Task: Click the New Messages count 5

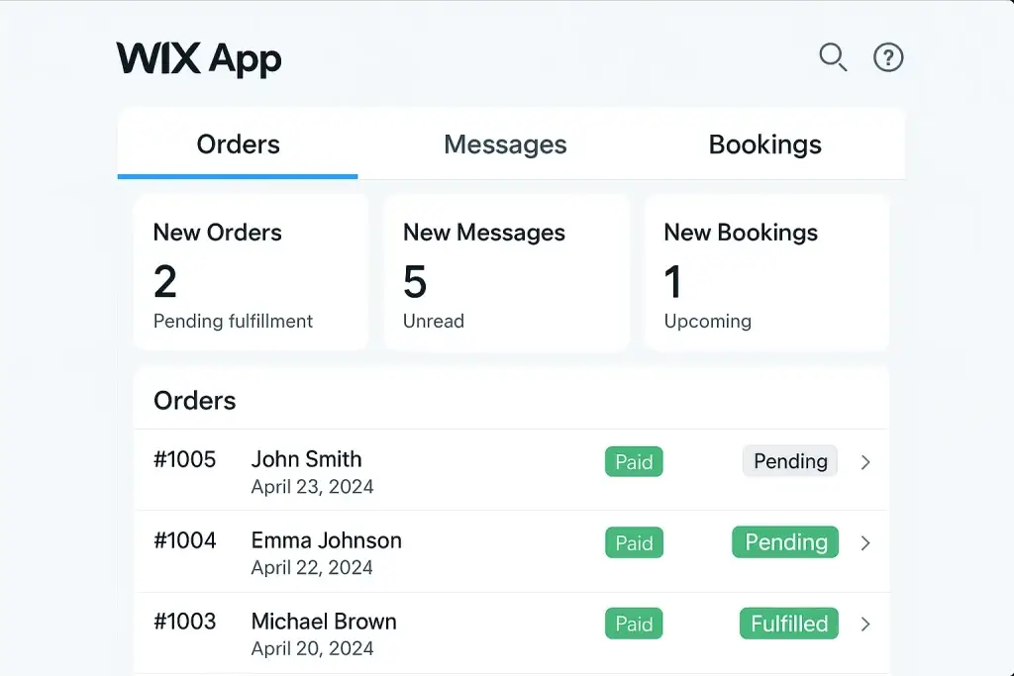Action: (x=415, y=282)
